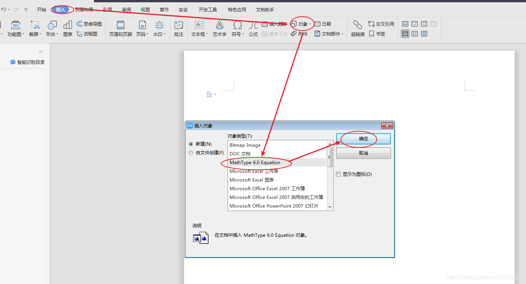The height and width of the screenshot is (284, 526).
Task: Insert a 流程图 flowchart
Action: 87,34
